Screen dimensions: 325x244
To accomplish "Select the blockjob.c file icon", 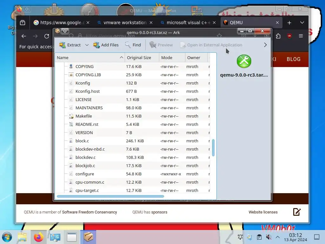I will 71,166.
